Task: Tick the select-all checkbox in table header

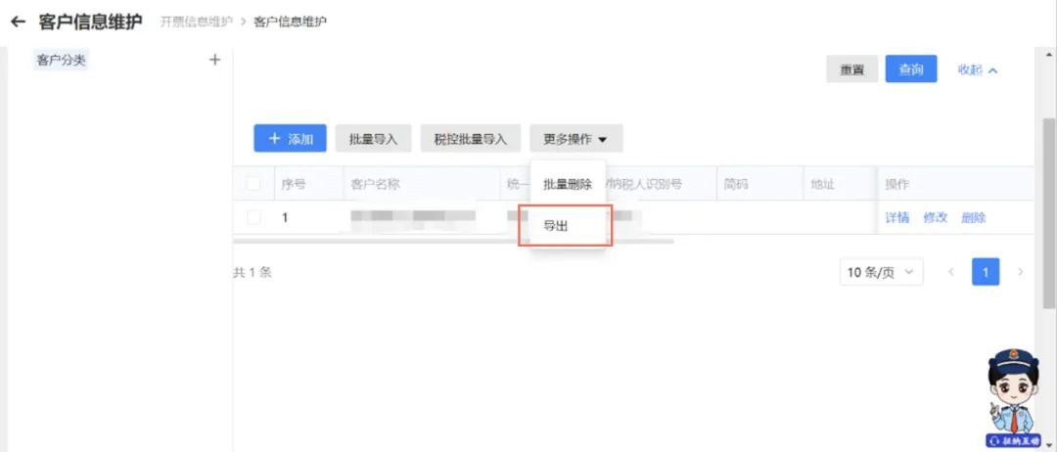Action: [x=253, y=184]
